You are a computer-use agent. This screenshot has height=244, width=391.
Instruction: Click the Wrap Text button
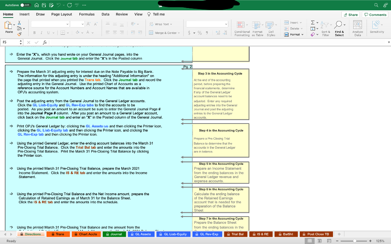point(161,24)
